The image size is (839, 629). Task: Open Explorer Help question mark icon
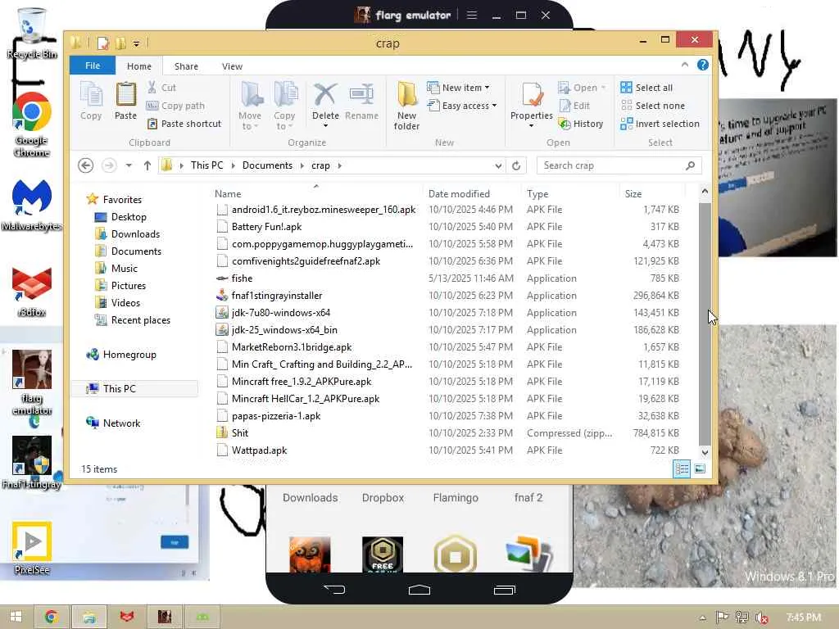[x=702, y=65]
